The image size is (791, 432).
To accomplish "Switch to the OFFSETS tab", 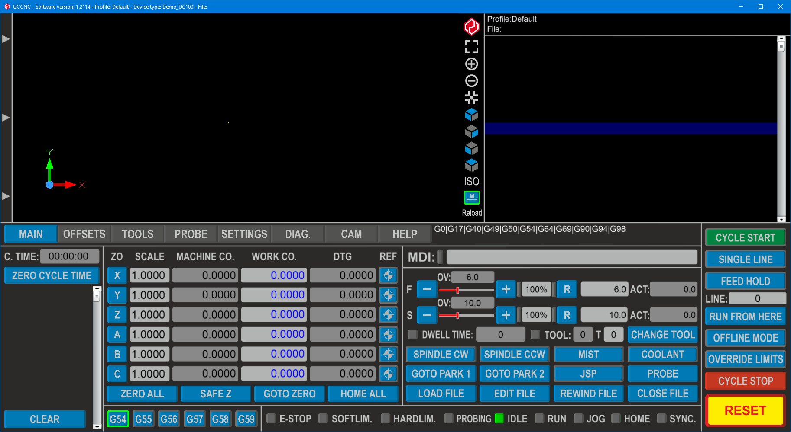I will coord(84,234).
